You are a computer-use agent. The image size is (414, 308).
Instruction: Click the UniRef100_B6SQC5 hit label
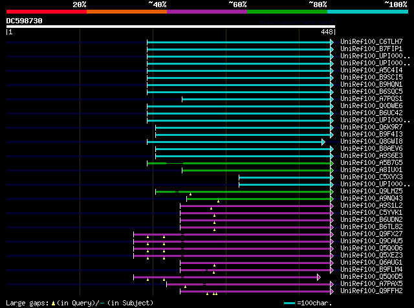tap(371, 92)
